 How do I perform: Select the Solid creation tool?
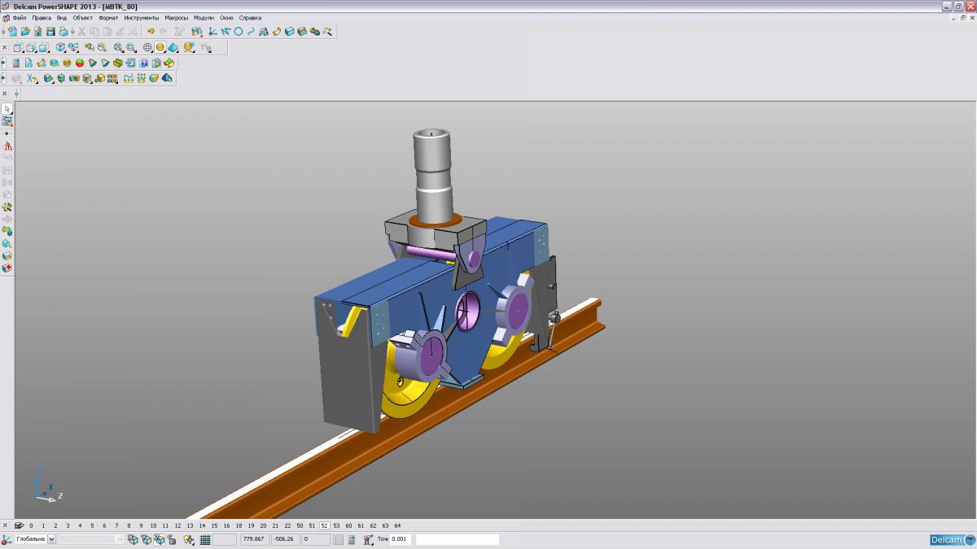[289, 32]
